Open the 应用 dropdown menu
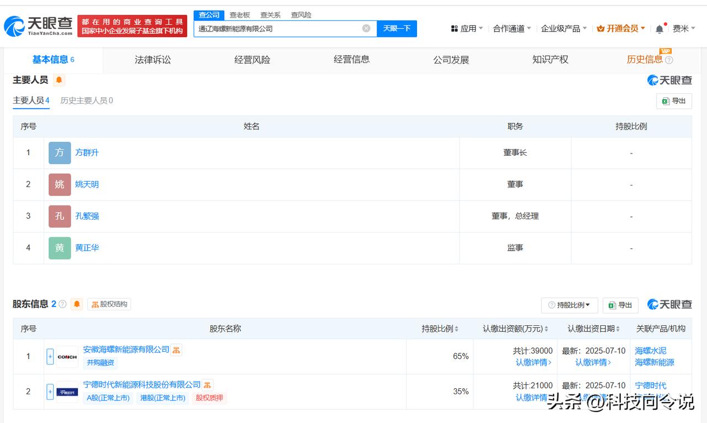This screenshot has width=707, height=423. (x=467, y=29)
